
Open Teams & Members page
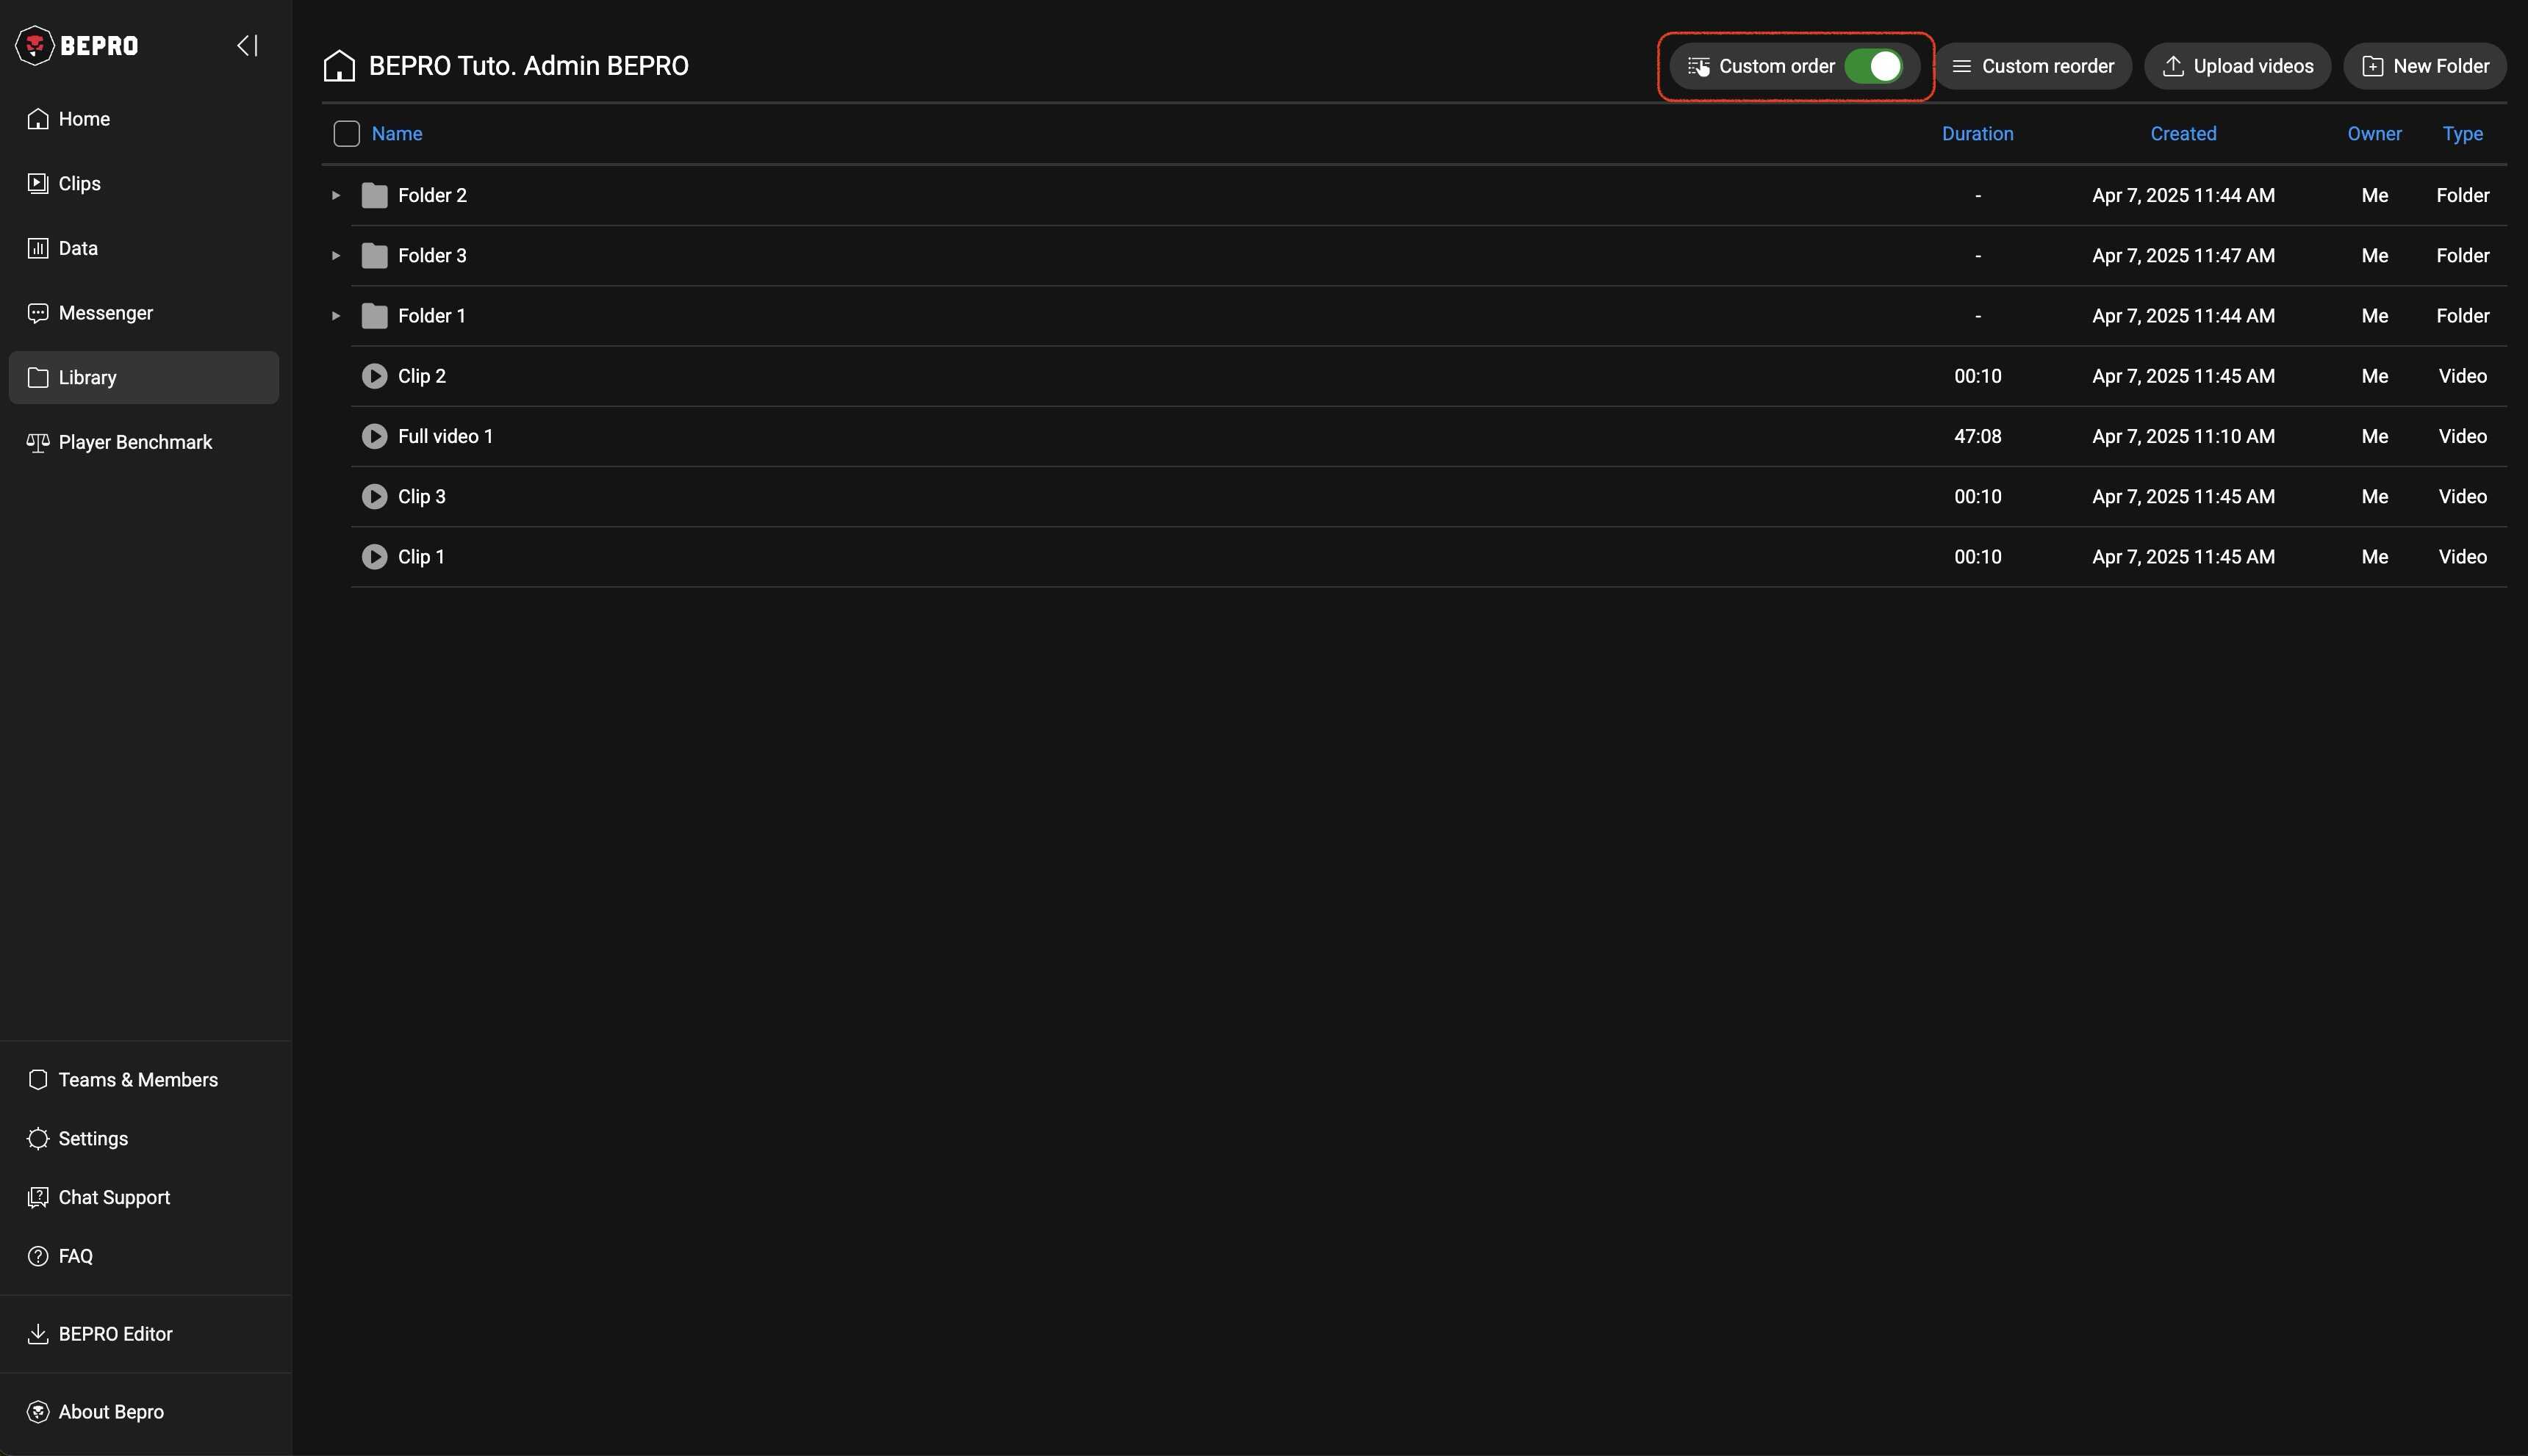tap(138, 1080)
